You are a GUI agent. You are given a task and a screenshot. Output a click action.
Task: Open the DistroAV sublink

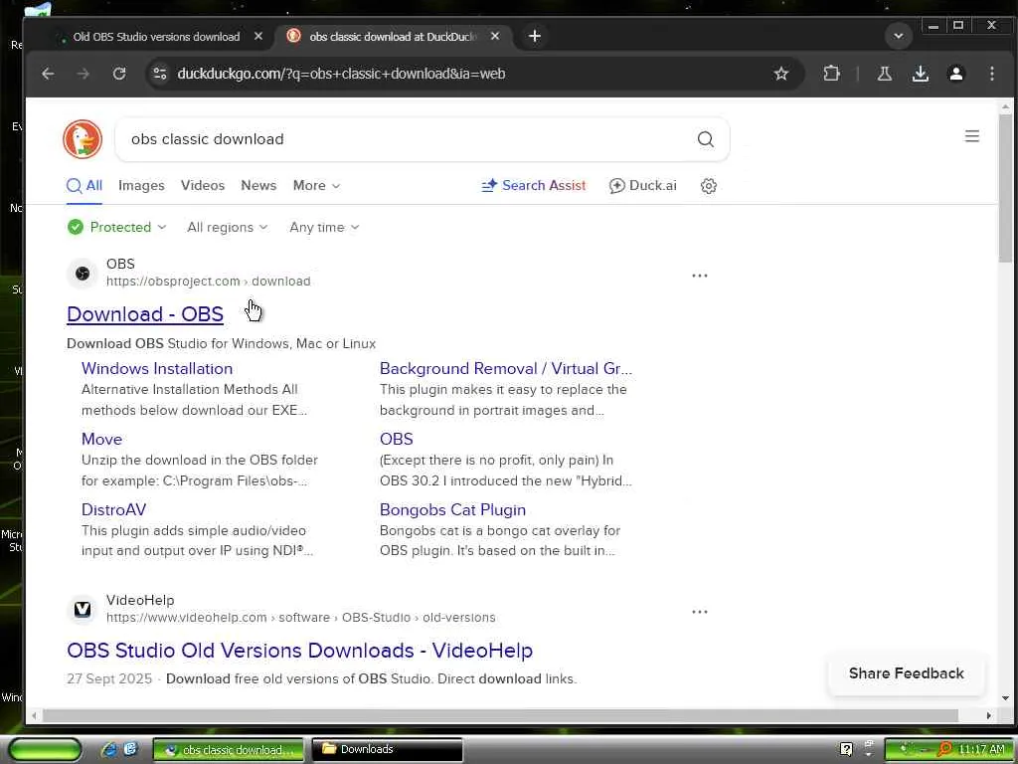coord(113,510)
